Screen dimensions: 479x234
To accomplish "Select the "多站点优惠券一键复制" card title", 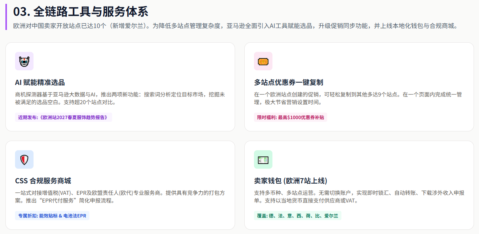I will point(288,82).
